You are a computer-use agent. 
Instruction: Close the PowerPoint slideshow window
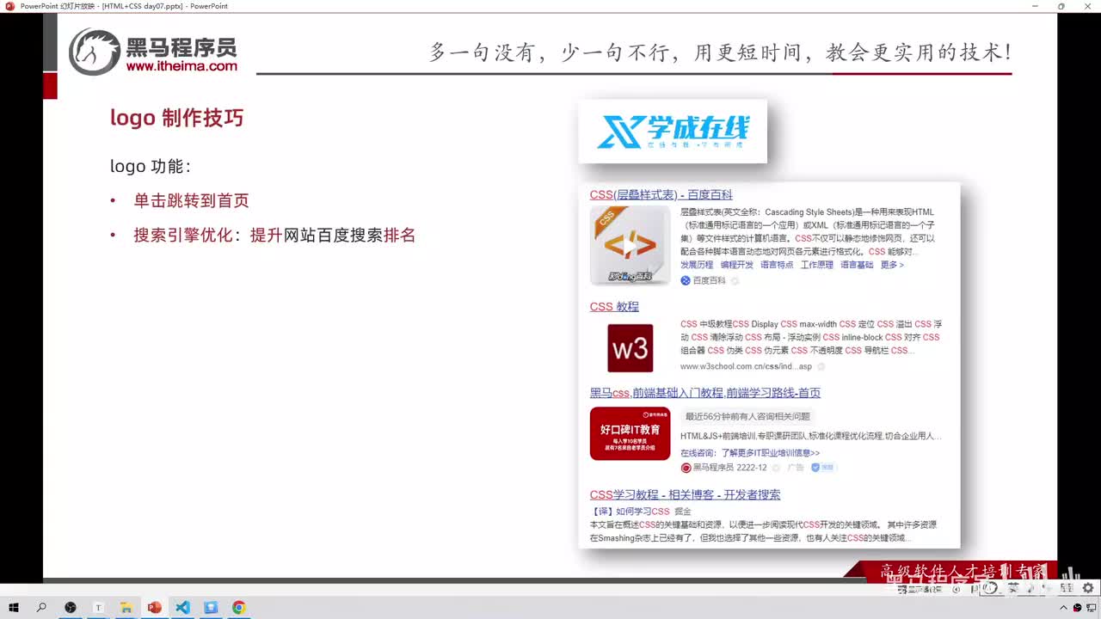(1086, 6)
